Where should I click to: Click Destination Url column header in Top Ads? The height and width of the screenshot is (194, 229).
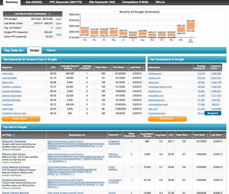point(77,135)
